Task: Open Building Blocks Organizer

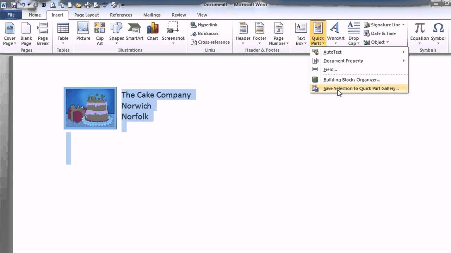Action: coord(359,80)
